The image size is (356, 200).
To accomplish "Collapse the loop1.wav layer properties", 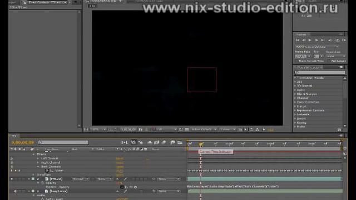I will pos(29,191).
